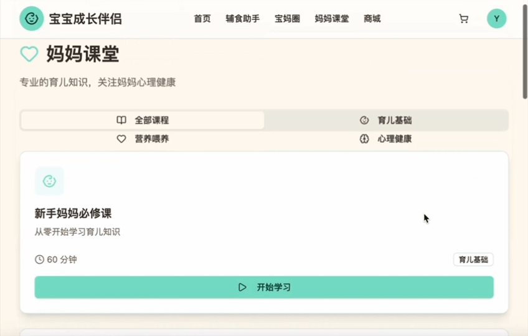Open 宝妈圈 from the top navigation
The height and width of the screenshot is (336, 528).
pyautogui.click(x=287, y=19)
